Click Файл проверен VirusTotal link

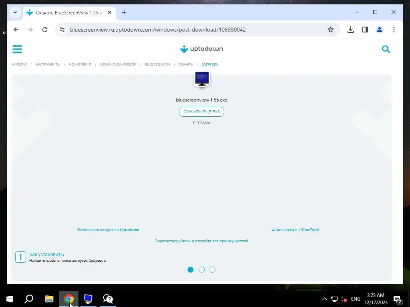point(295,230)
